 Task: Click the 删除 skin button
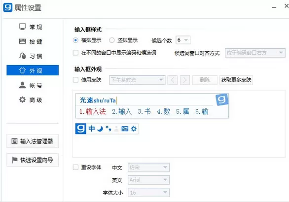tap(205, 80)
